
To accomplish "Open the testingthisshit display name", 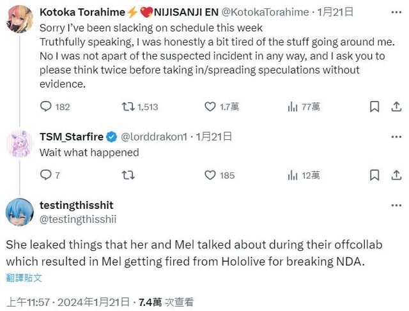I will tap(76, 205).
